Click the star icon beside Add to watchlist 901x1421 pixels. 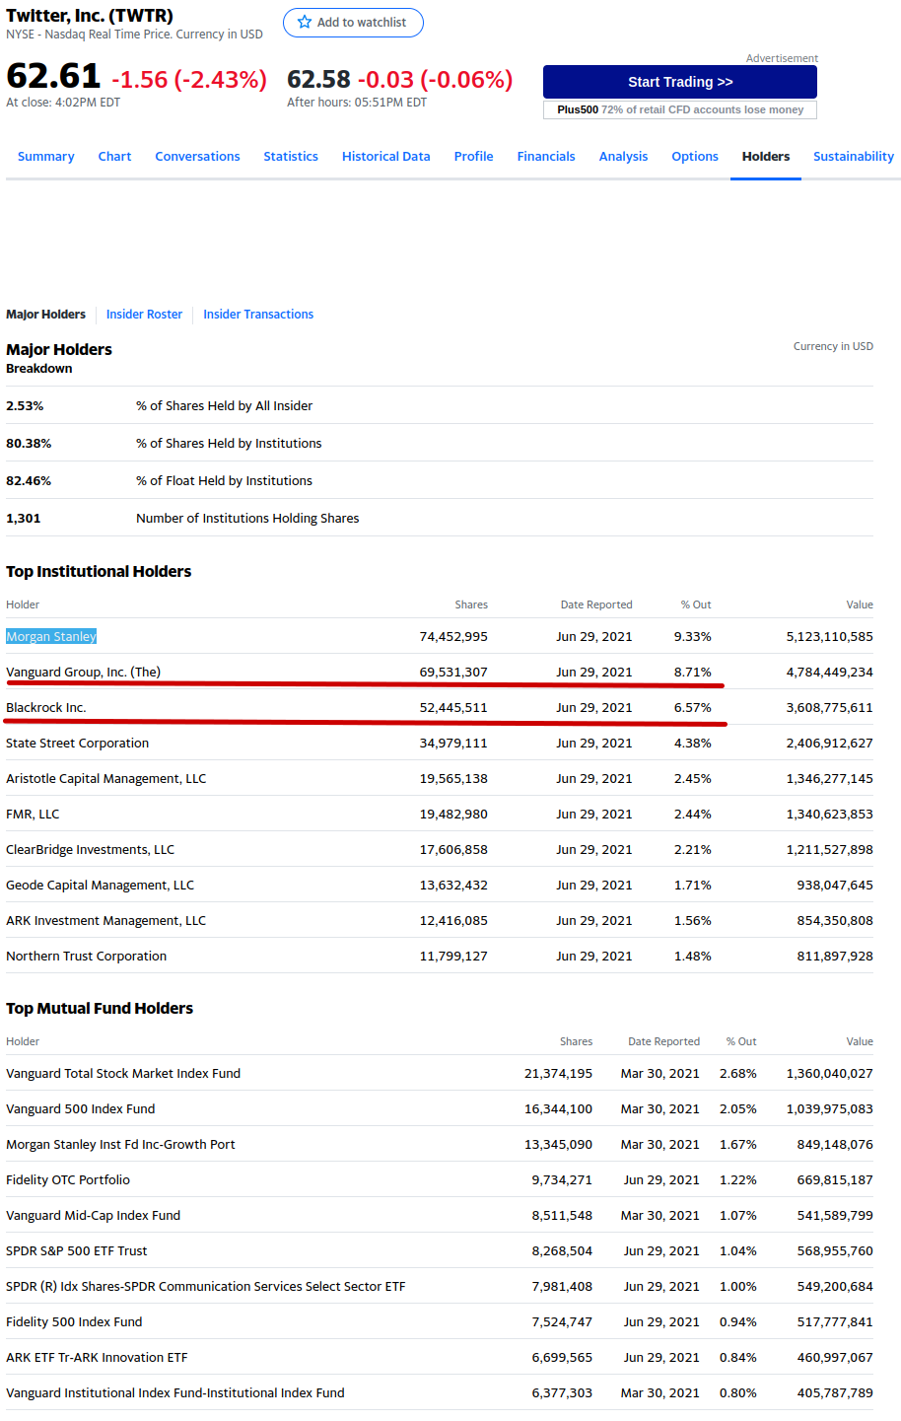pos(305,23)
